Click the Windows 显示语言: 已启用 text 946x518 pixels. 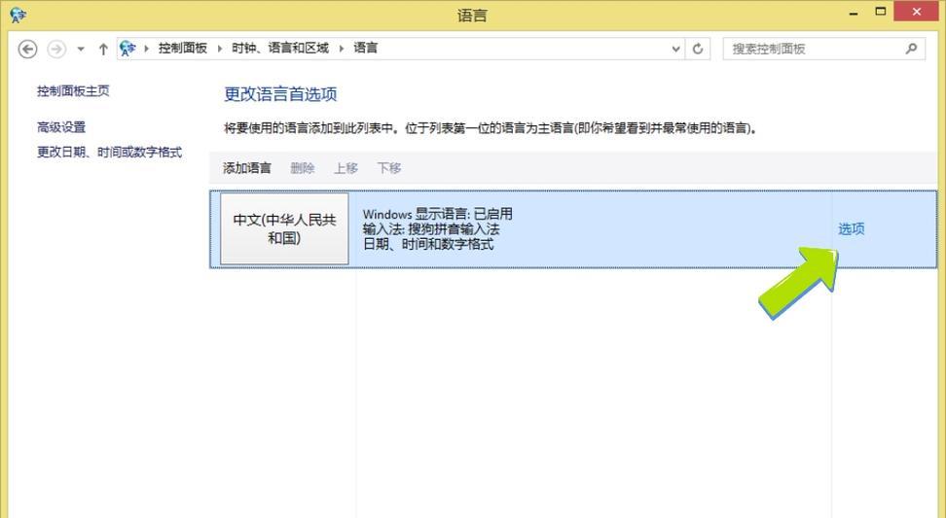click(437, 214)
